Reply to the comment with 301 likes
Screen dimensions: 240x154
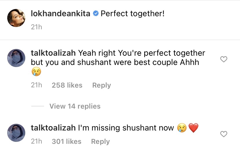tap(100, 142)
